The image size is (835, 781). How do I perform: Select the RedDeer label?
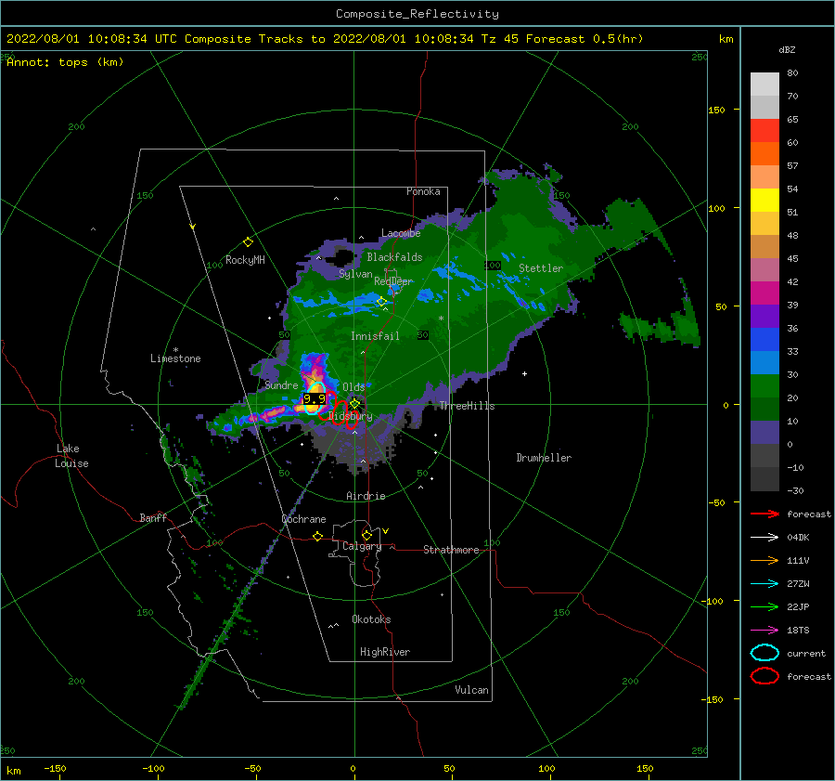(393, 281)
